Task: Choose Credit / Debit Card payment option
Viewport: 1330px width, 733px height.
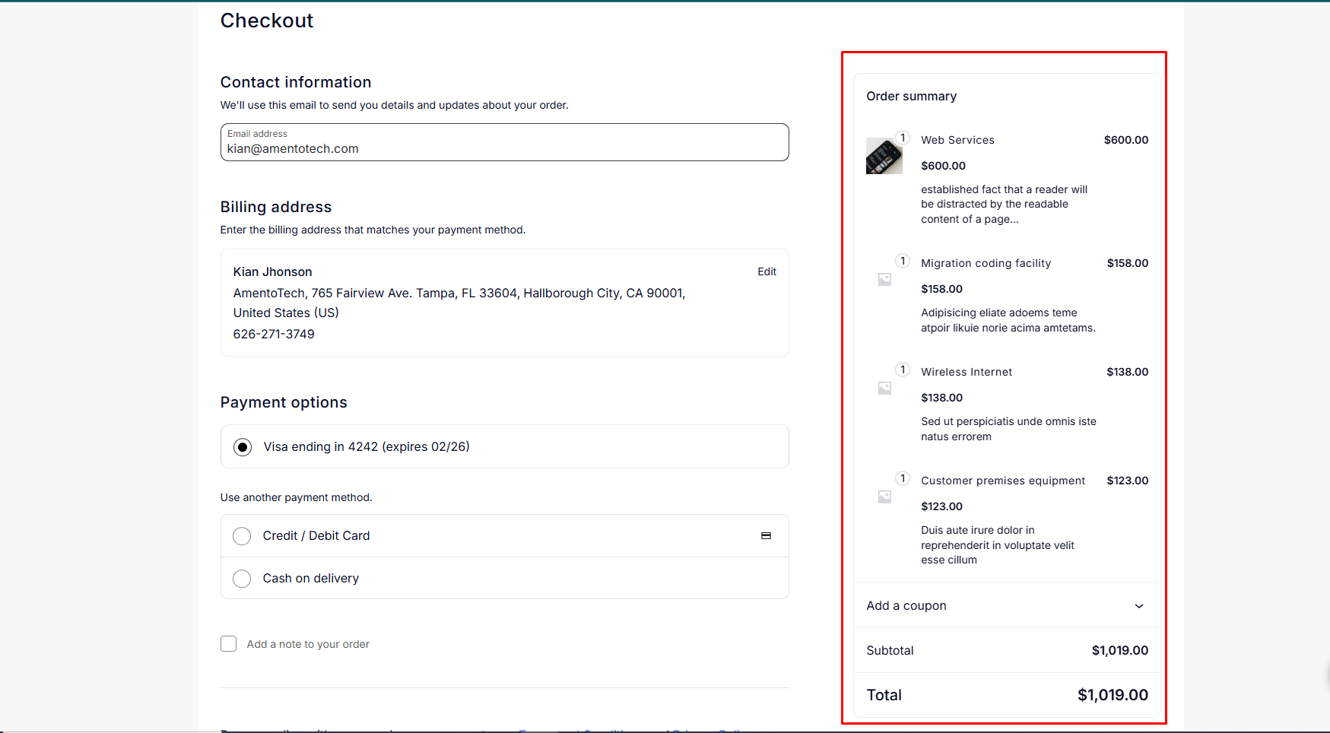Action: [x=242, y=536]
